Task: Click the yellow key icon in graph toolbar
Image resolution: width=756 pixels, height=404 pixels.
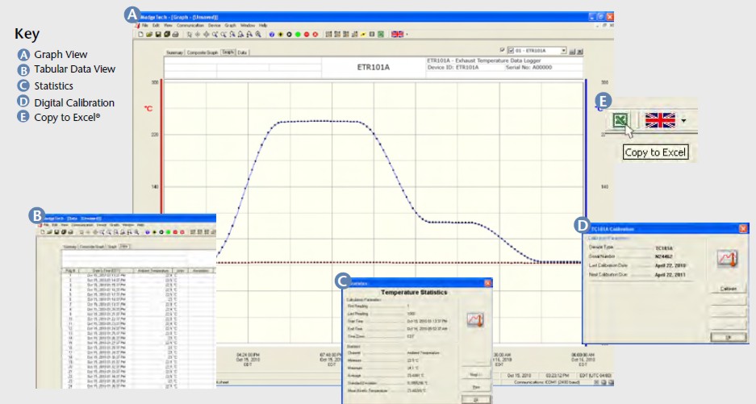Action: coord(362,34)
